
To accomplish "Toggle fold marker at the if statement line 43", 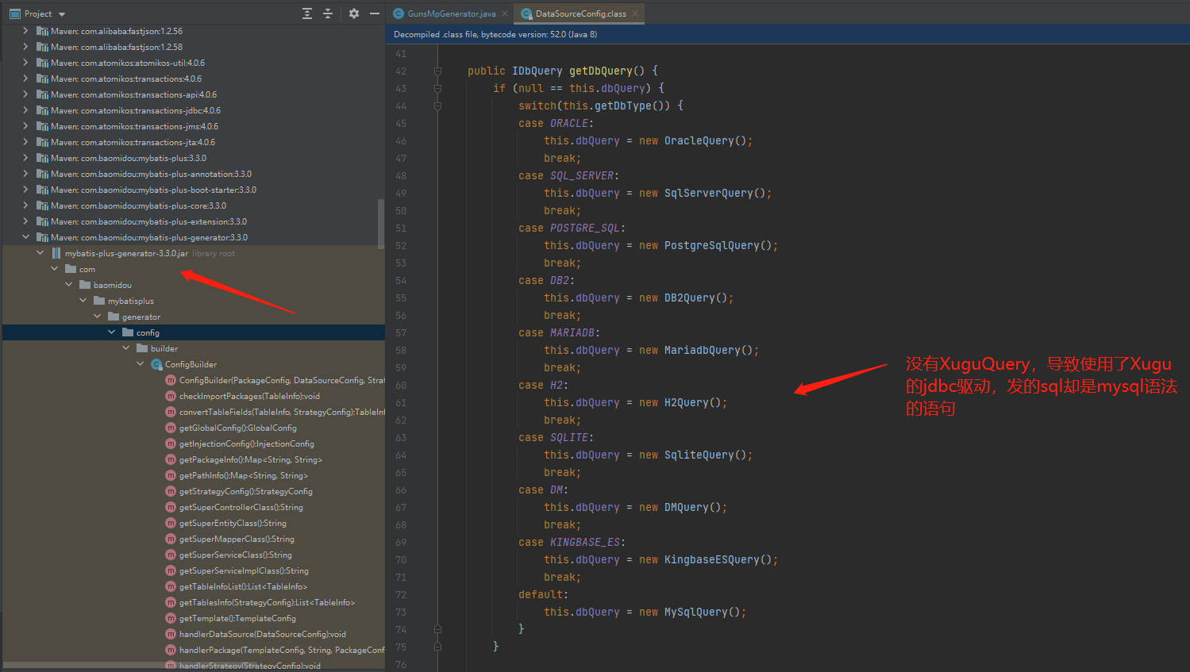I will (x=437, y=89).
